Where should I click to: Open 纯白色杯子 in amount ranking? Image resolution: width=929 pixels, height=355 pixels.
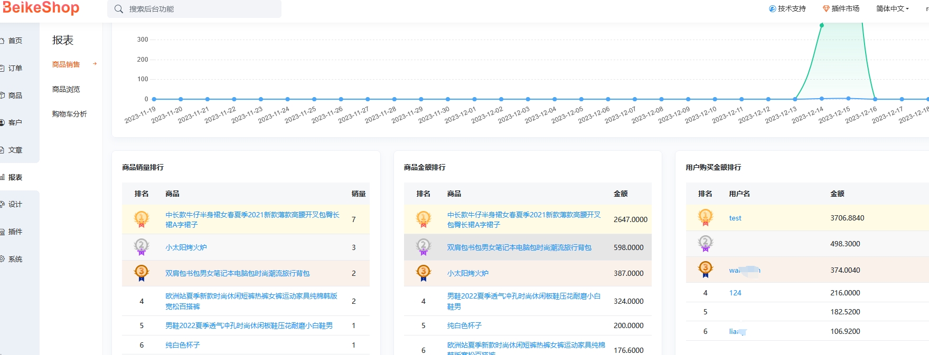click(464, 325)
